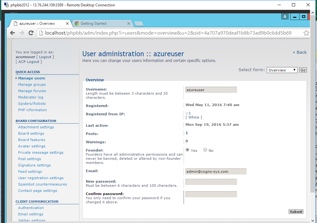
Task: Open Manage groups in Quick Access
Action: pos(32,84)
